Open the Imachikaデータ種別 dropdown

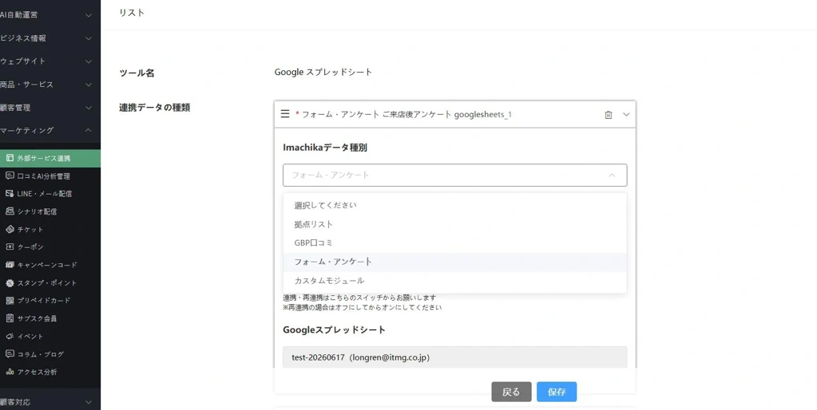click(455, 175)
